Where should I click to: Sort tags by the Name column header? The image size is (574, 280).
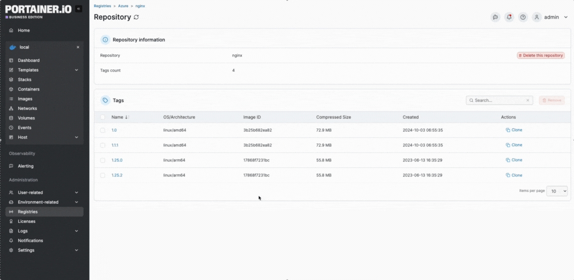pos(117,117)
